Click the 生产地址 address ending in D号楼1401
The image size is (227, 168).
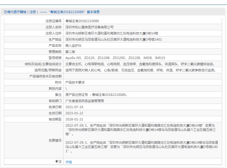(114, 39)
